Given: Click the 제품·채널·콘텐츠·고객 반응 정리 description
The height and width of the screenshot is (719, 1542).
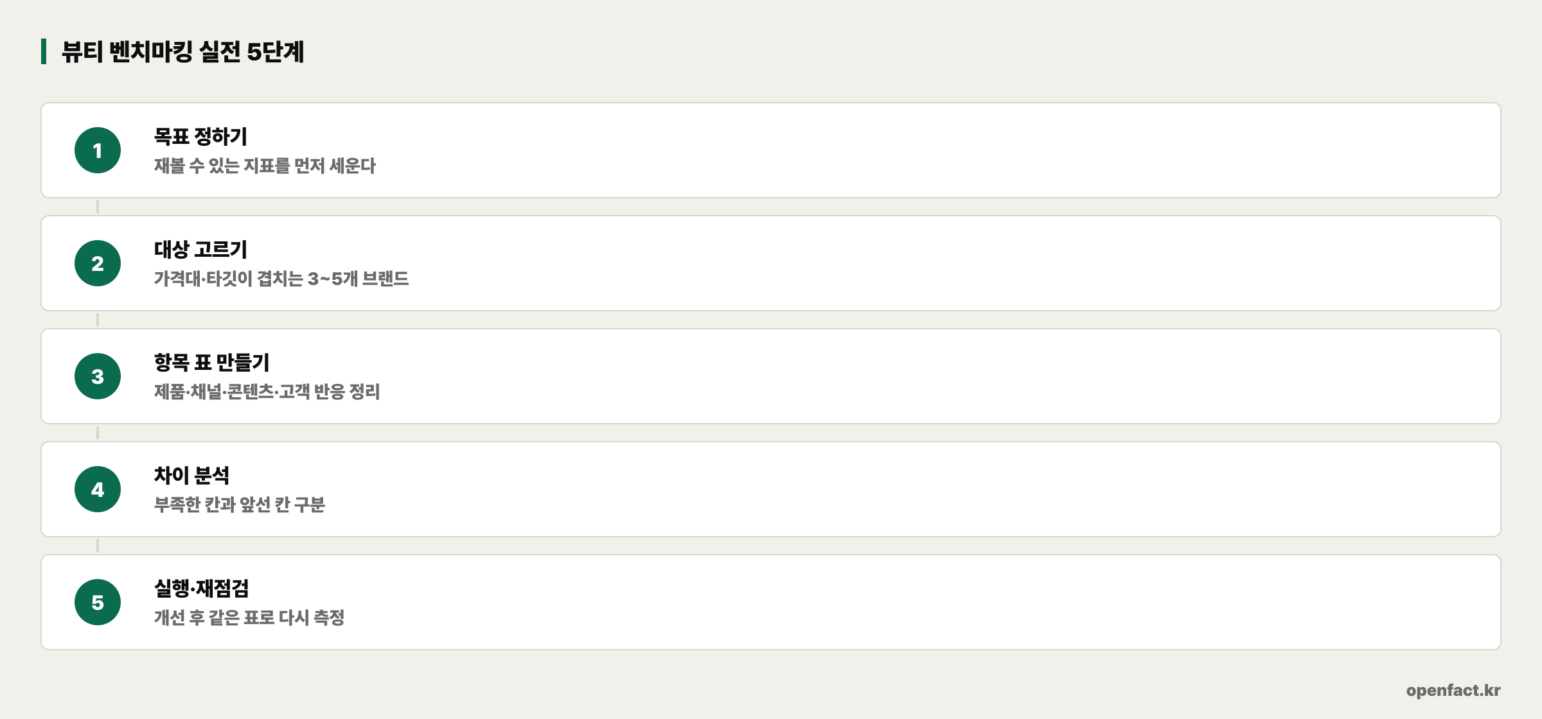Looking at the screenshot, I should (267, 392).
